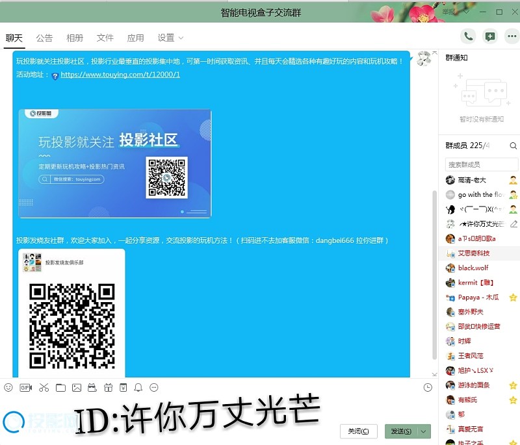This screenshot has height=445, width=520.
Task: Click the red envelope icon in toolbar
Action: [x=123, y=387]
